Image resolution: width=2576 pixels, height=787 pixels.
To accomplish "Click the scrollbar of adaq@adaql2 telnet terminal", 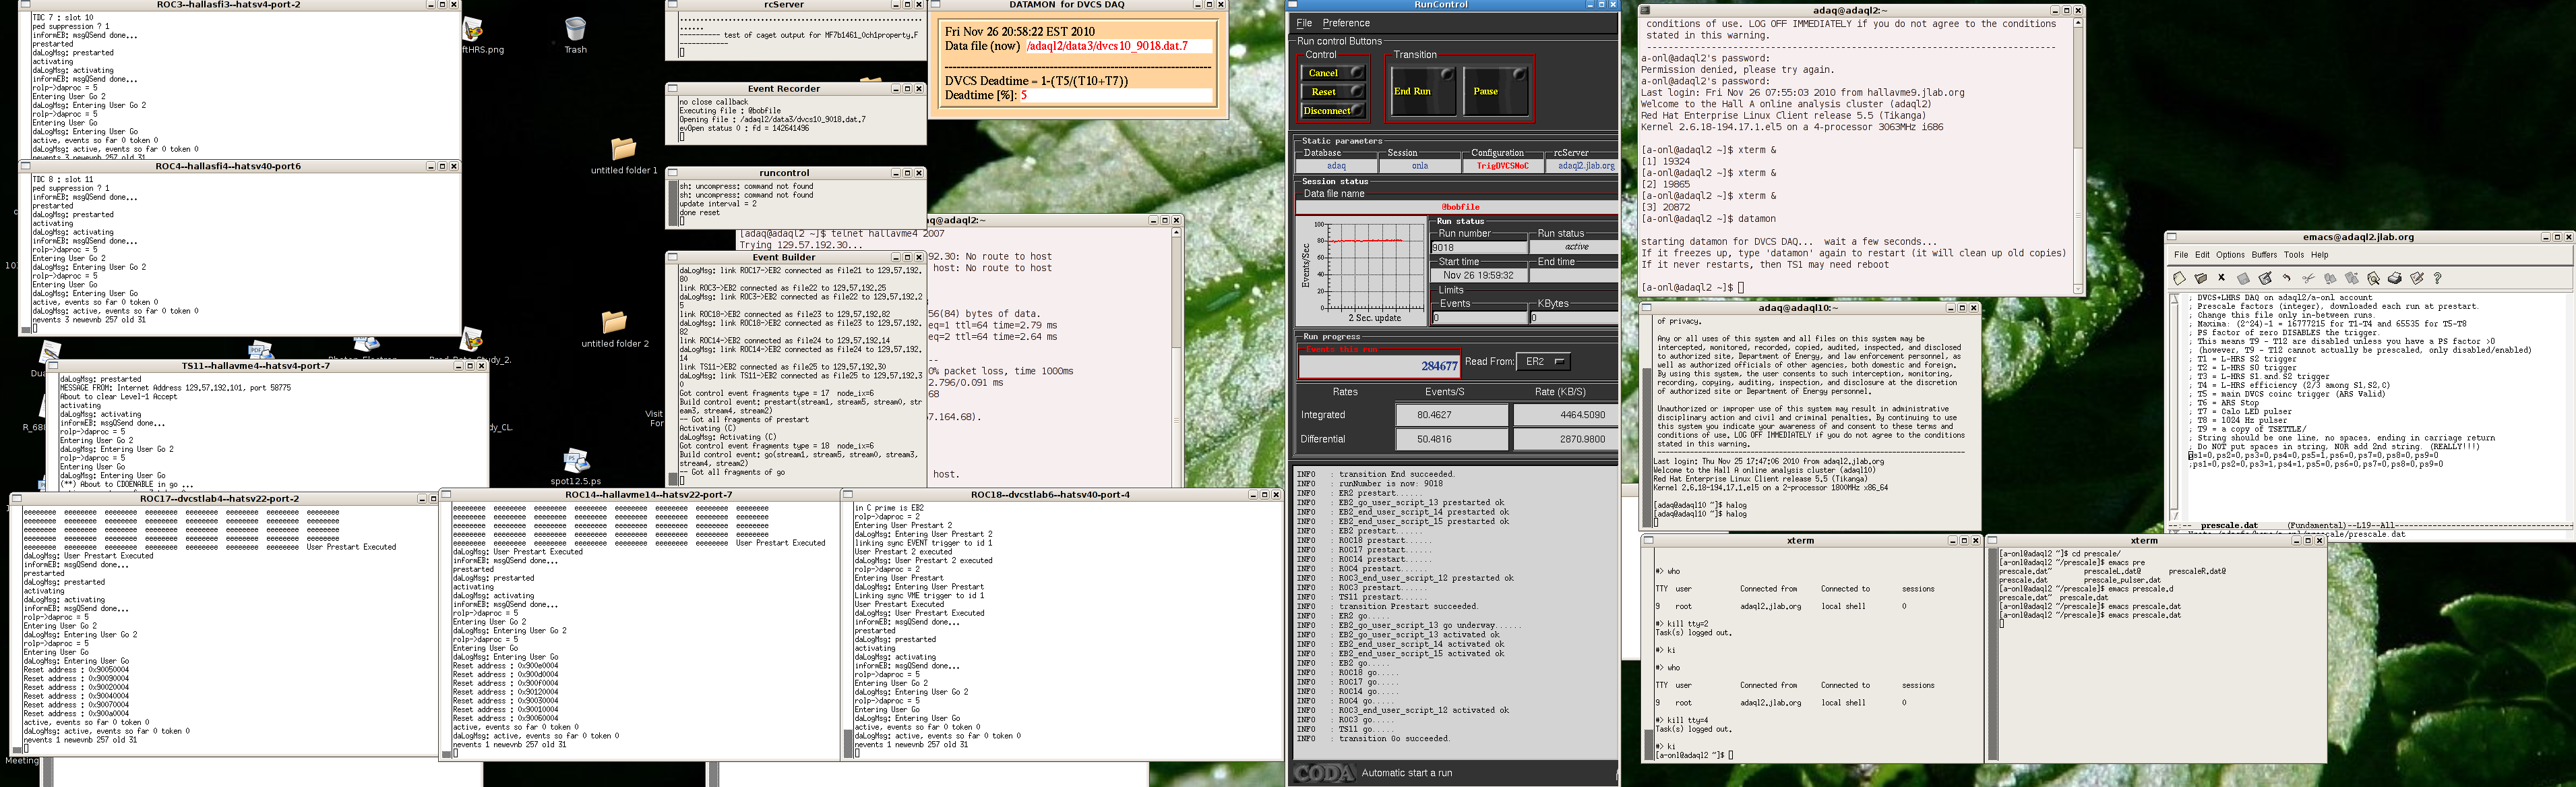I will click(x=1176, y=357).
